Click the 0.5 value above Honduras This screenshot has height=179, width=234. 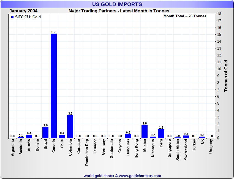pyautogui.click(x=128, y=132)
